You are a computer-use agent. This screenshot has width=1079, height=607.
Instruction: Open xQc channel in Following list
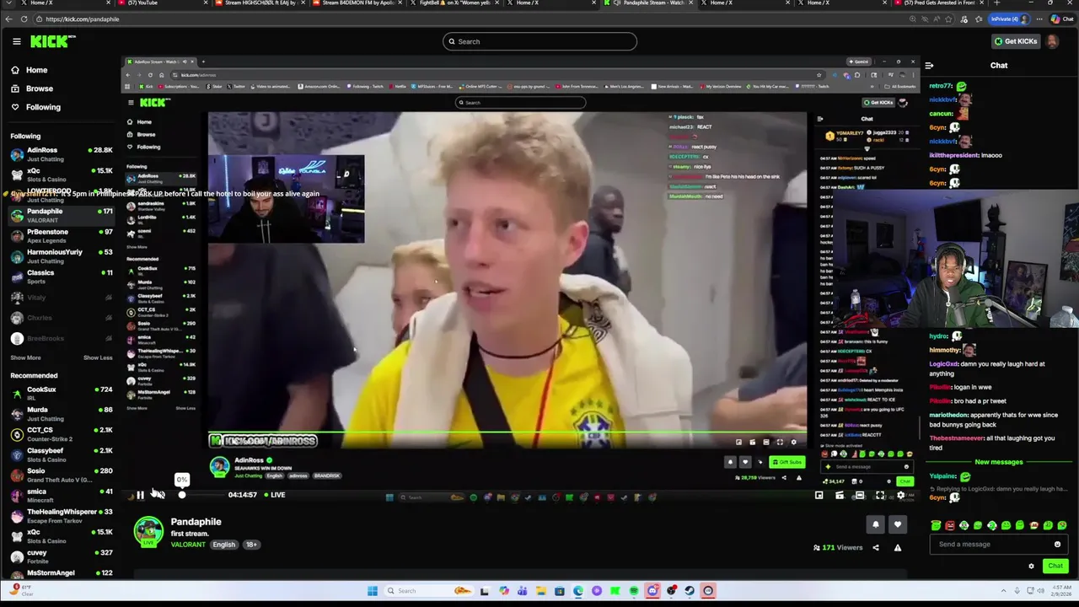(59, 175)
